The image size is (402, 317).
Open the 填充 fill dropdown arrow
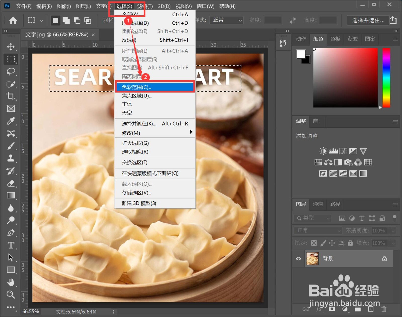tap(393, 243)
